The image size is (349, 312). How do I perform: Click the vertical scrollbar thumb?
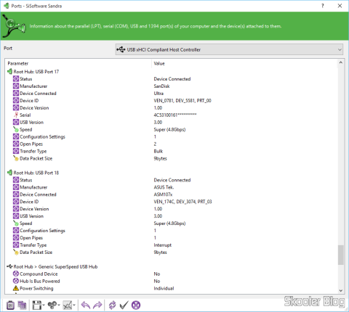pos(340,255)
